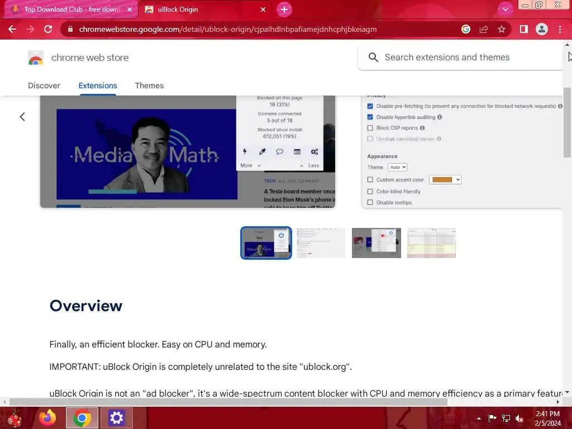Select the fourth logger screenshot thumbnail
This screenshot has width=572, height=429.
point(431,243)
